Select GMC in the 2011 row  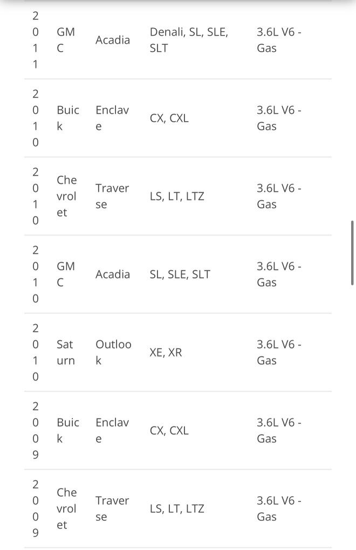pos(65,40)
